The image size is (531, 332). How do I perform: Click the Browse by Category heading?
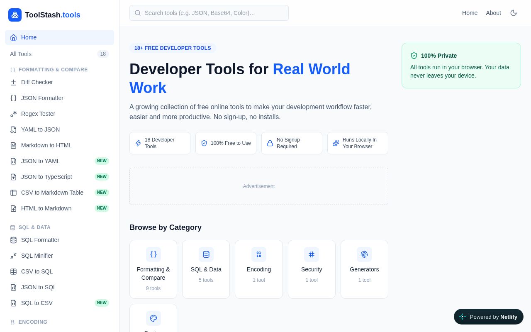pyautogui.click(x=166, y=227)
